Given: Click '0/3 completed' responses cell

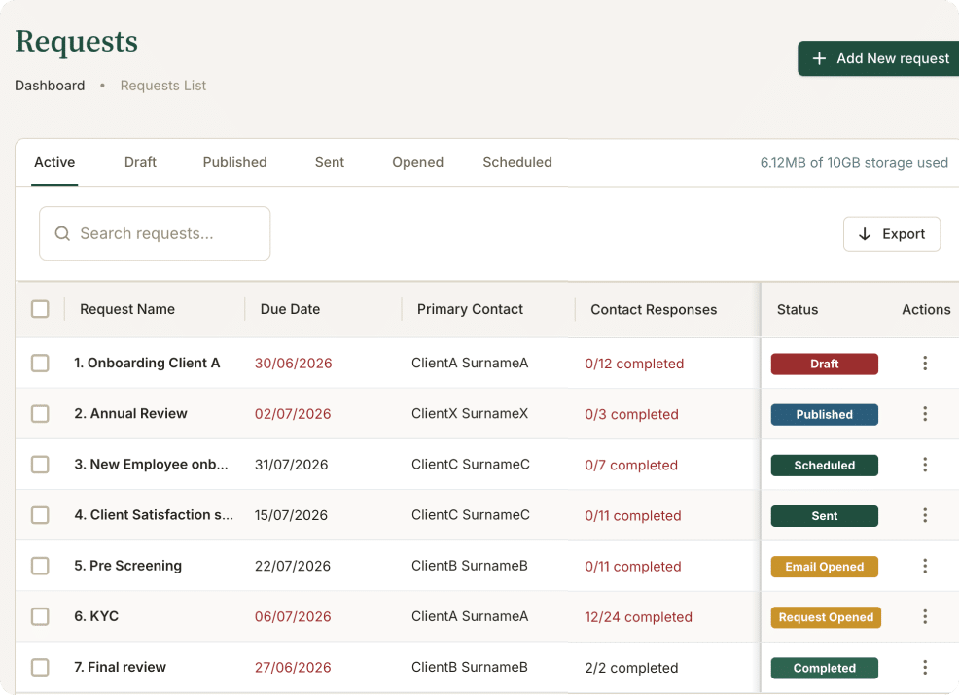Looking at the screenshot, I should 632,415.
